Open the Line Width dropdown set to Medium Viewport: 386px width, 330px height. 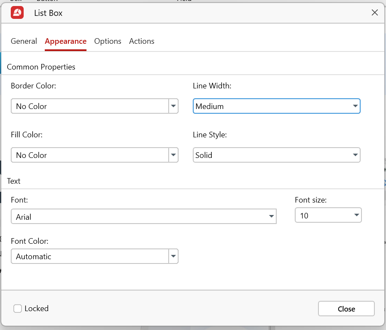point(276,106)
